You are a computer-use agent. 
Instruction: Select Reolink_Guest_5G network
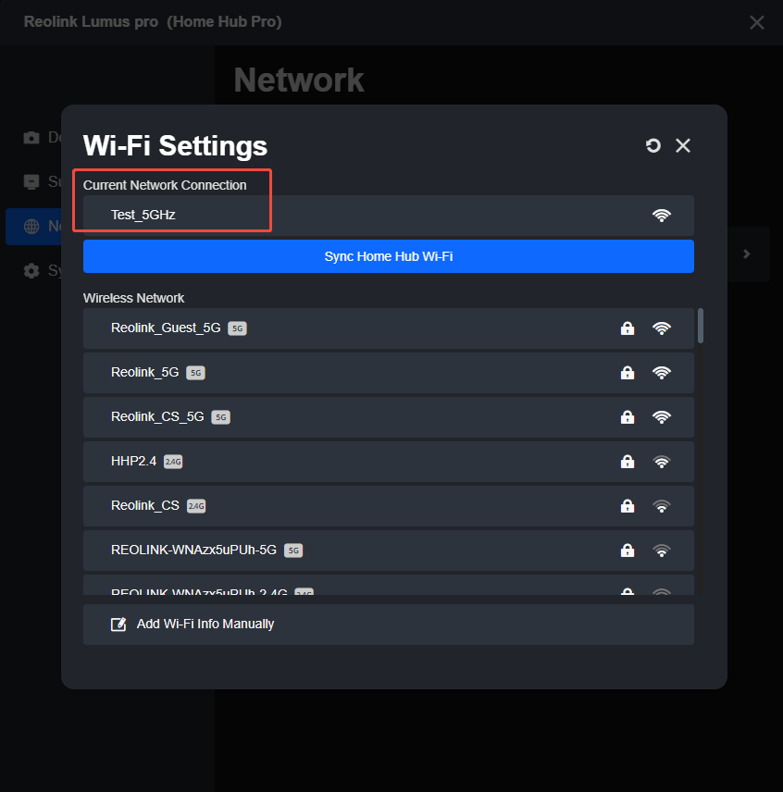pos(389,328)
